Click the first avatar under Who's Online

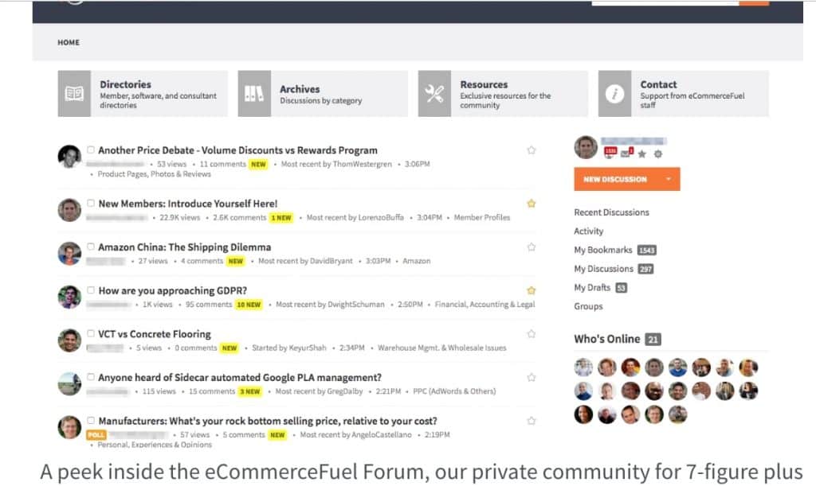[584, 367]
